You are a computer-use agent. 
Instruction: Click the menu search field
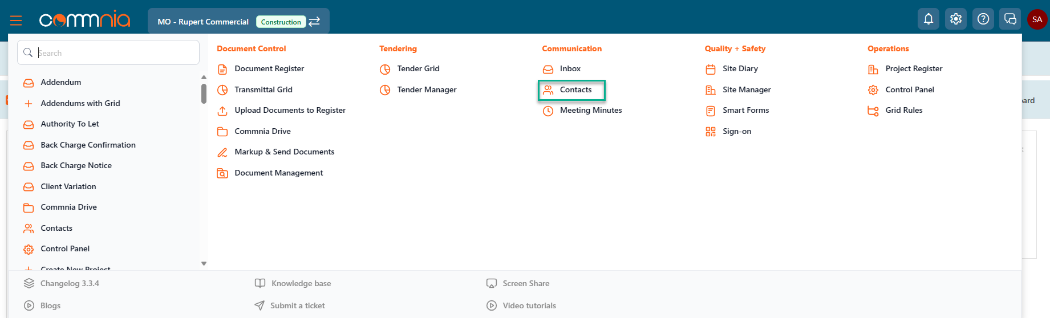[x=108, y=52]
